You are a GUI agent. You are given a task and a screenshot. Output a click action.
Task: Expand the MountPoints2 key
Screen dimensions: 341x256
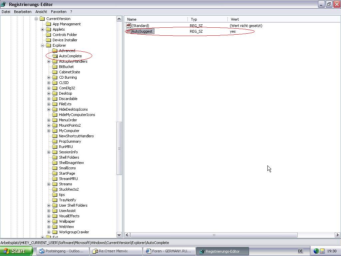point(49,125)
